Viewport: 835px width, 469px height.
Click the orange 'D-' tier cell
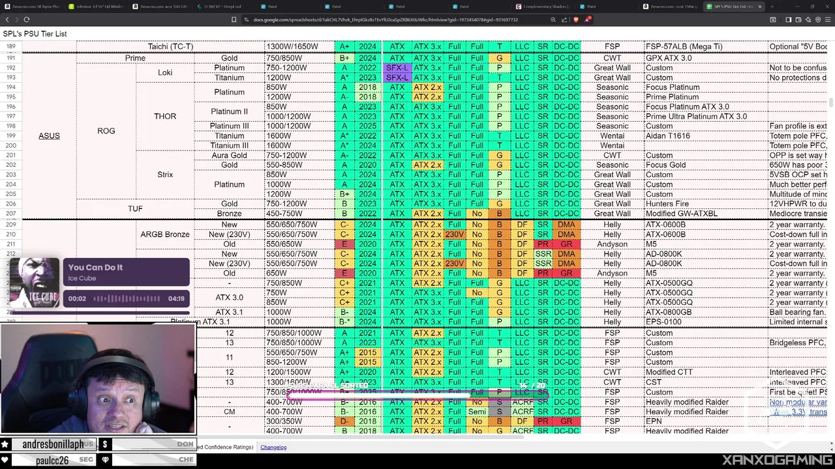point(344,421)
